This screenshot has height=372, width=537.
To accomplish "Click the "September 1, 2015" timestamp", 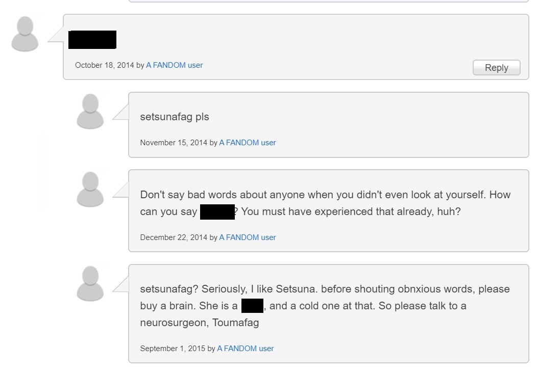I will [173, 349].
